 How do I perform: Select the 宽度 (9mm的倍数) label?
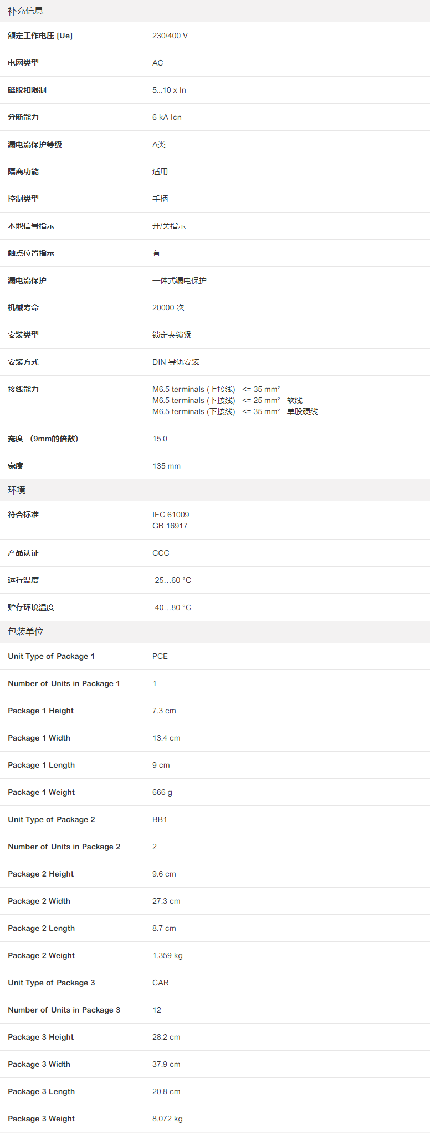coord(43,439)
